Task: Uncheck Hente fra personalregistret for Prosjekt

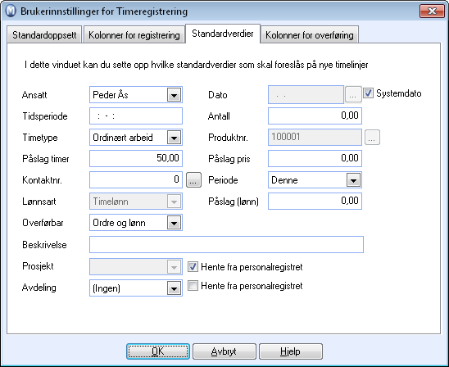Action: tap(193, 267)
